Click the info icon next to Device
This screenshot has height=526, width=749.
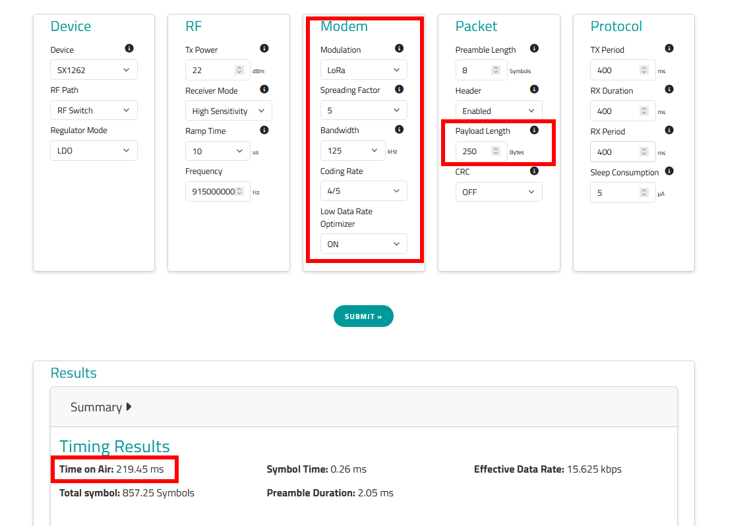pos(129,49)
